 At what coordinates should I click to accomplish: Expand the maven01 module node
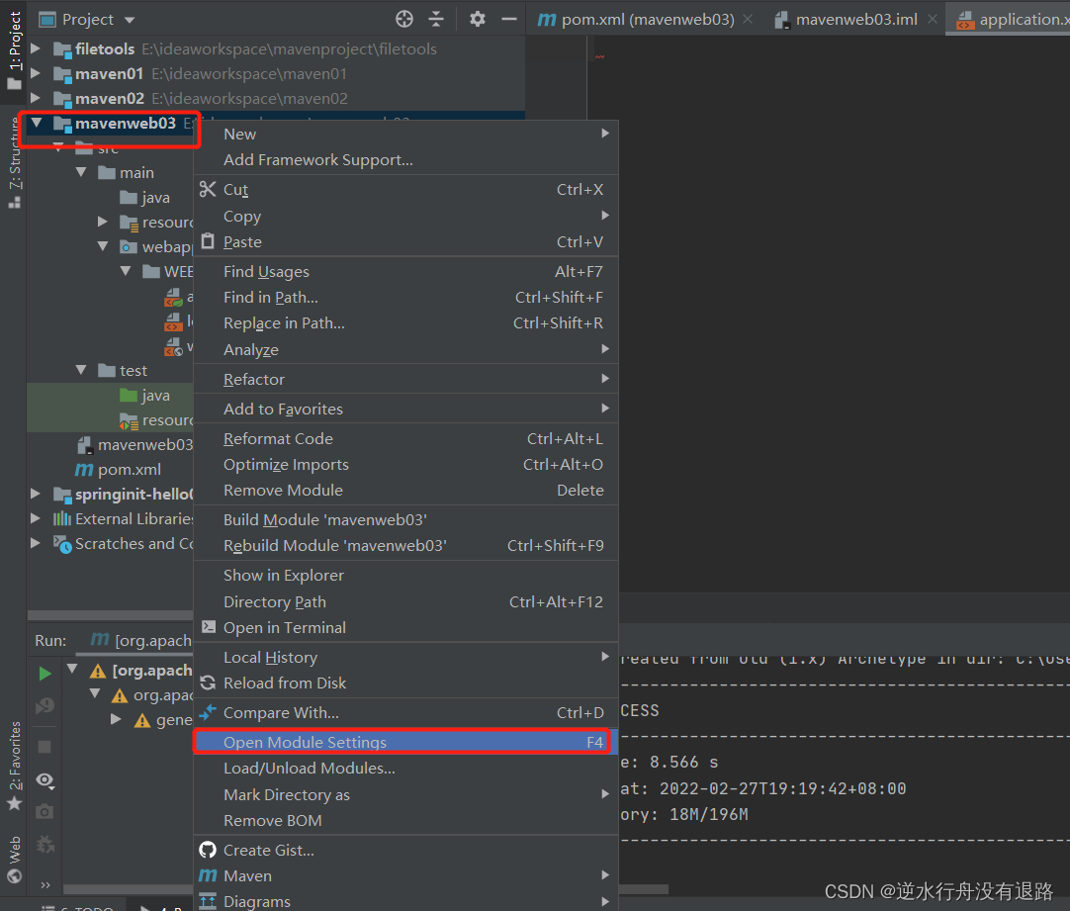(36, 73)
